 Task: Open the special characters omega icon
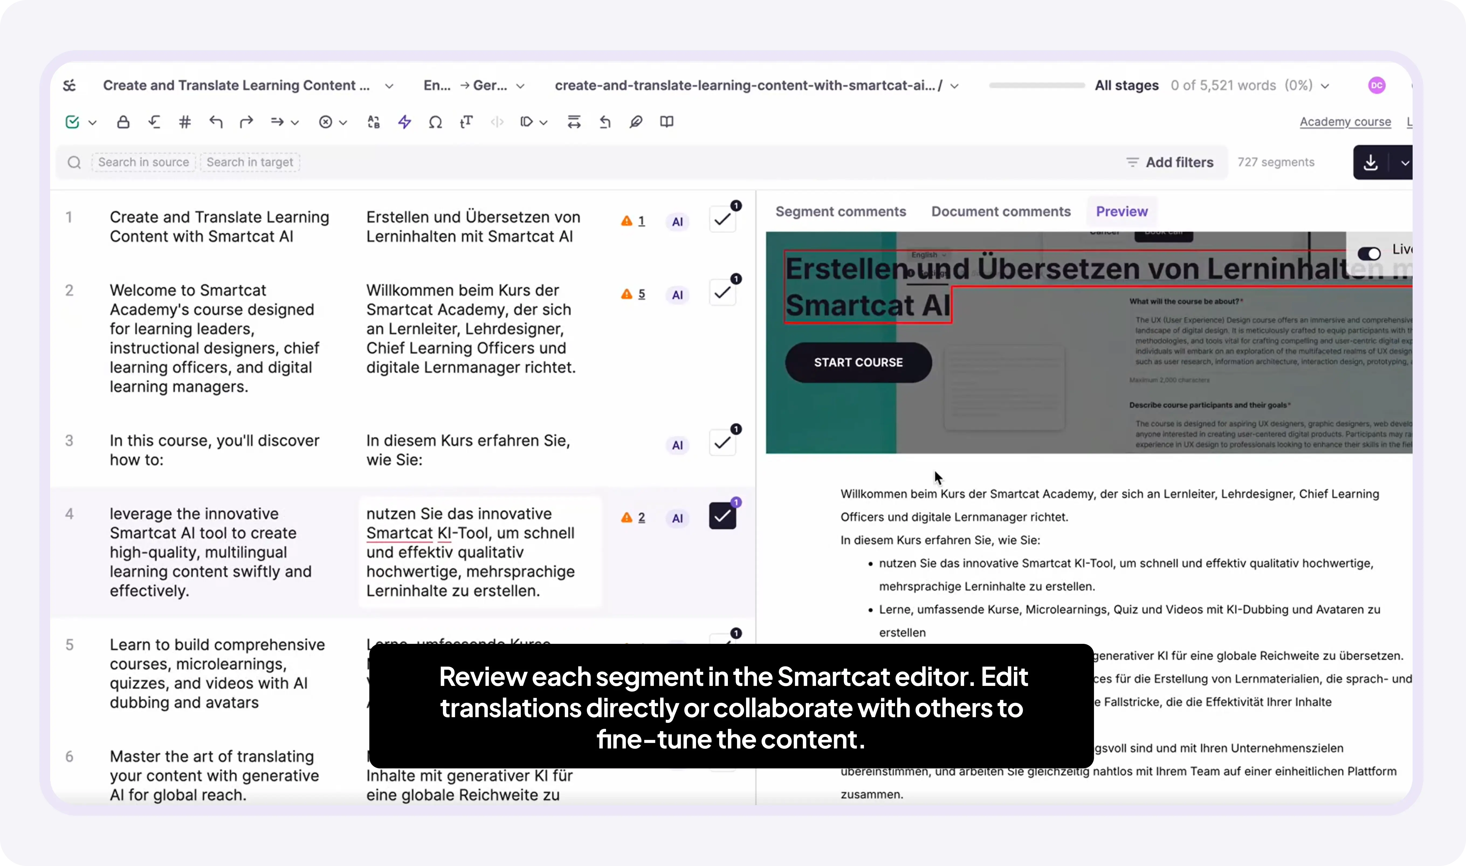(435, 122)
